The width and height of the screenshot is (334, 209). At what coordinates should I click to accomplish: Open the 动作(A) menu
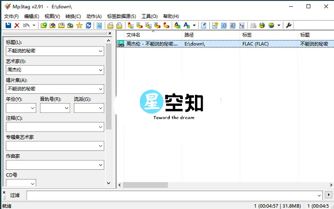click(94, 16)
